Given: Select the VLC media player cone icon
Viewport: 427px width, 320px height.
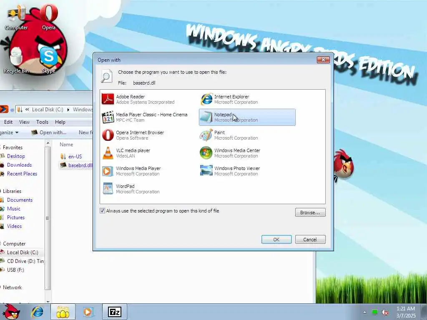Looking at the screenshot, I should [x=108, y=153].
